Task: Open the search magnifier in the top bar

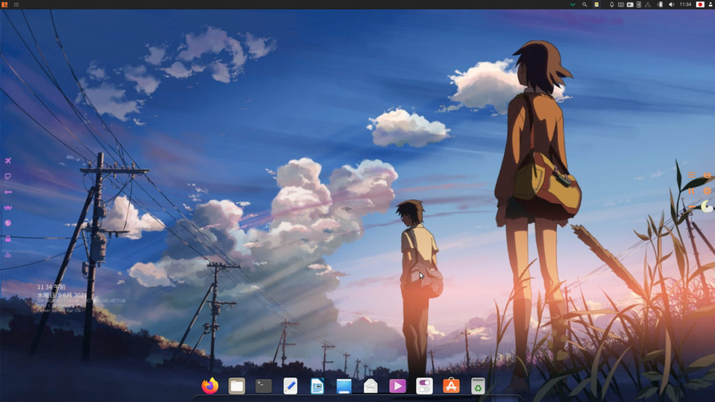Action: [x=584, y=6]
